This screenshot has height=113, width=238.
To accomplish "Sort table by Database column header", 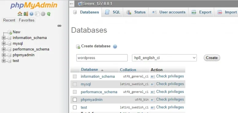I will tap(89, 69).
